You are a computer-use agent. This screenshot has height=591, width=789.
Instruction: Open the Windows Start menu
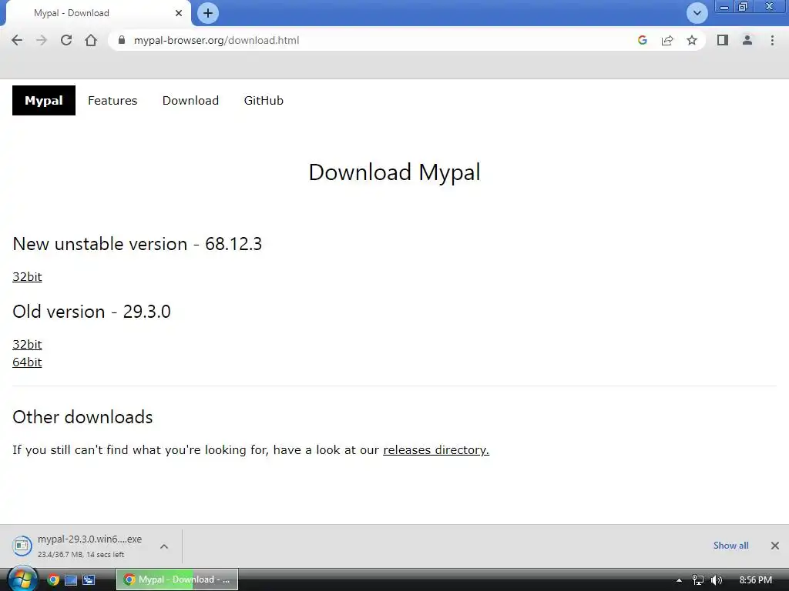[x=22, y=579]
